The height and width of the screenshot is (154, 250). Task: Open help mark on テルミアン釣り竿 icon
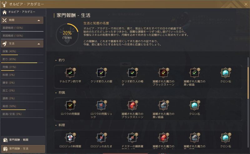click(74, 69)
